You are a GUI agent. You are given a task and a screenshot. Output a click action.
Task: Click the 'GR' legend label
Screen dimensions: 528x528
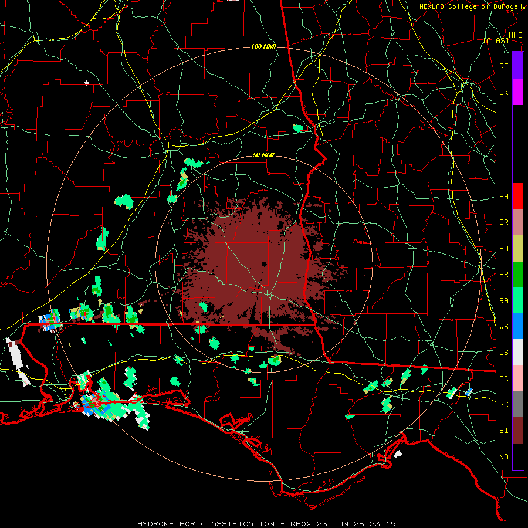[x=503, y=222]
